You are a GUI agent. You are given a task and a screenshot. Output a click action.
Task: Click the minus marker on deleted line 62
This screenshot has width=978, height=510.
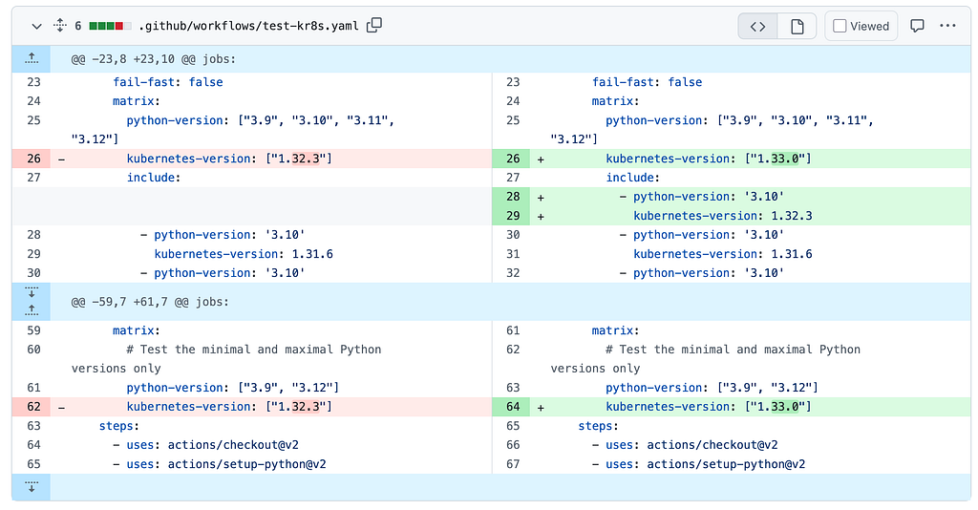tap(61, 407)
